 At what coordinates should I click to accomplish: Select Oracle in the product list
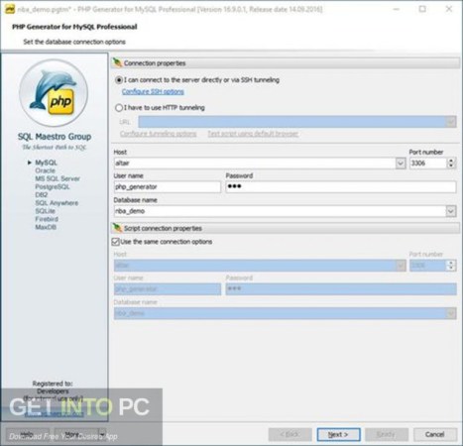[x=45, y=170]
